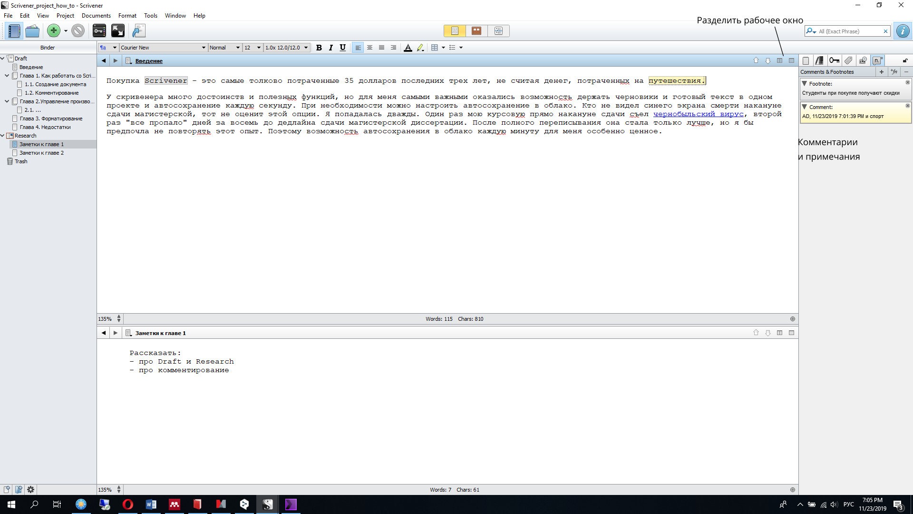This screenshot has width=913, height=514.
Task: Open the Keywords key icon in toolbar
Action: pos(99,31)
